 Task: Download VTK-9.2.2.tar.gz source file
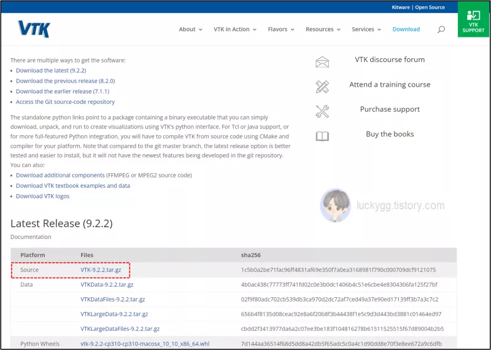[x=101, y=270]
